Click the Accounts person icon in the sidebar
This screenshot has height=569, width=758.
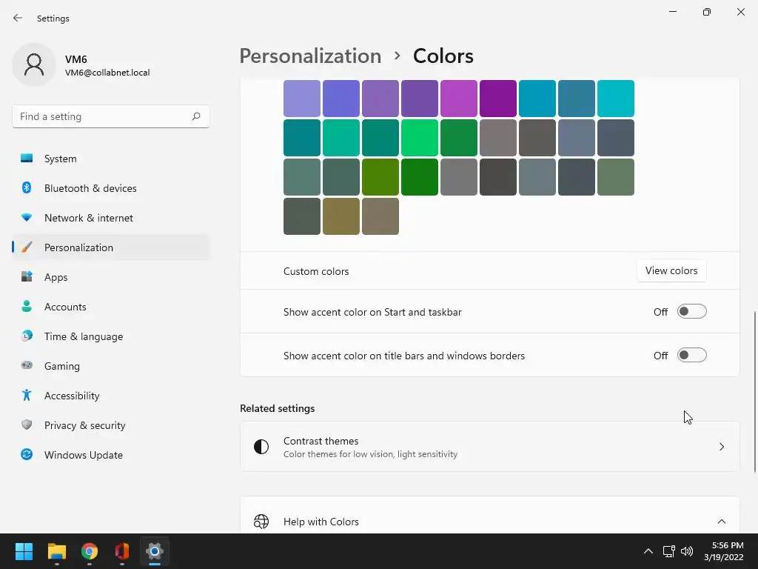(x=27, y=306)
